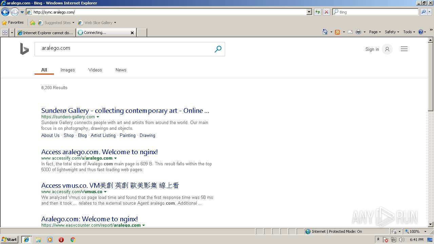Open the Windows Start button
434x244 pixels.
tap(9, 240)
